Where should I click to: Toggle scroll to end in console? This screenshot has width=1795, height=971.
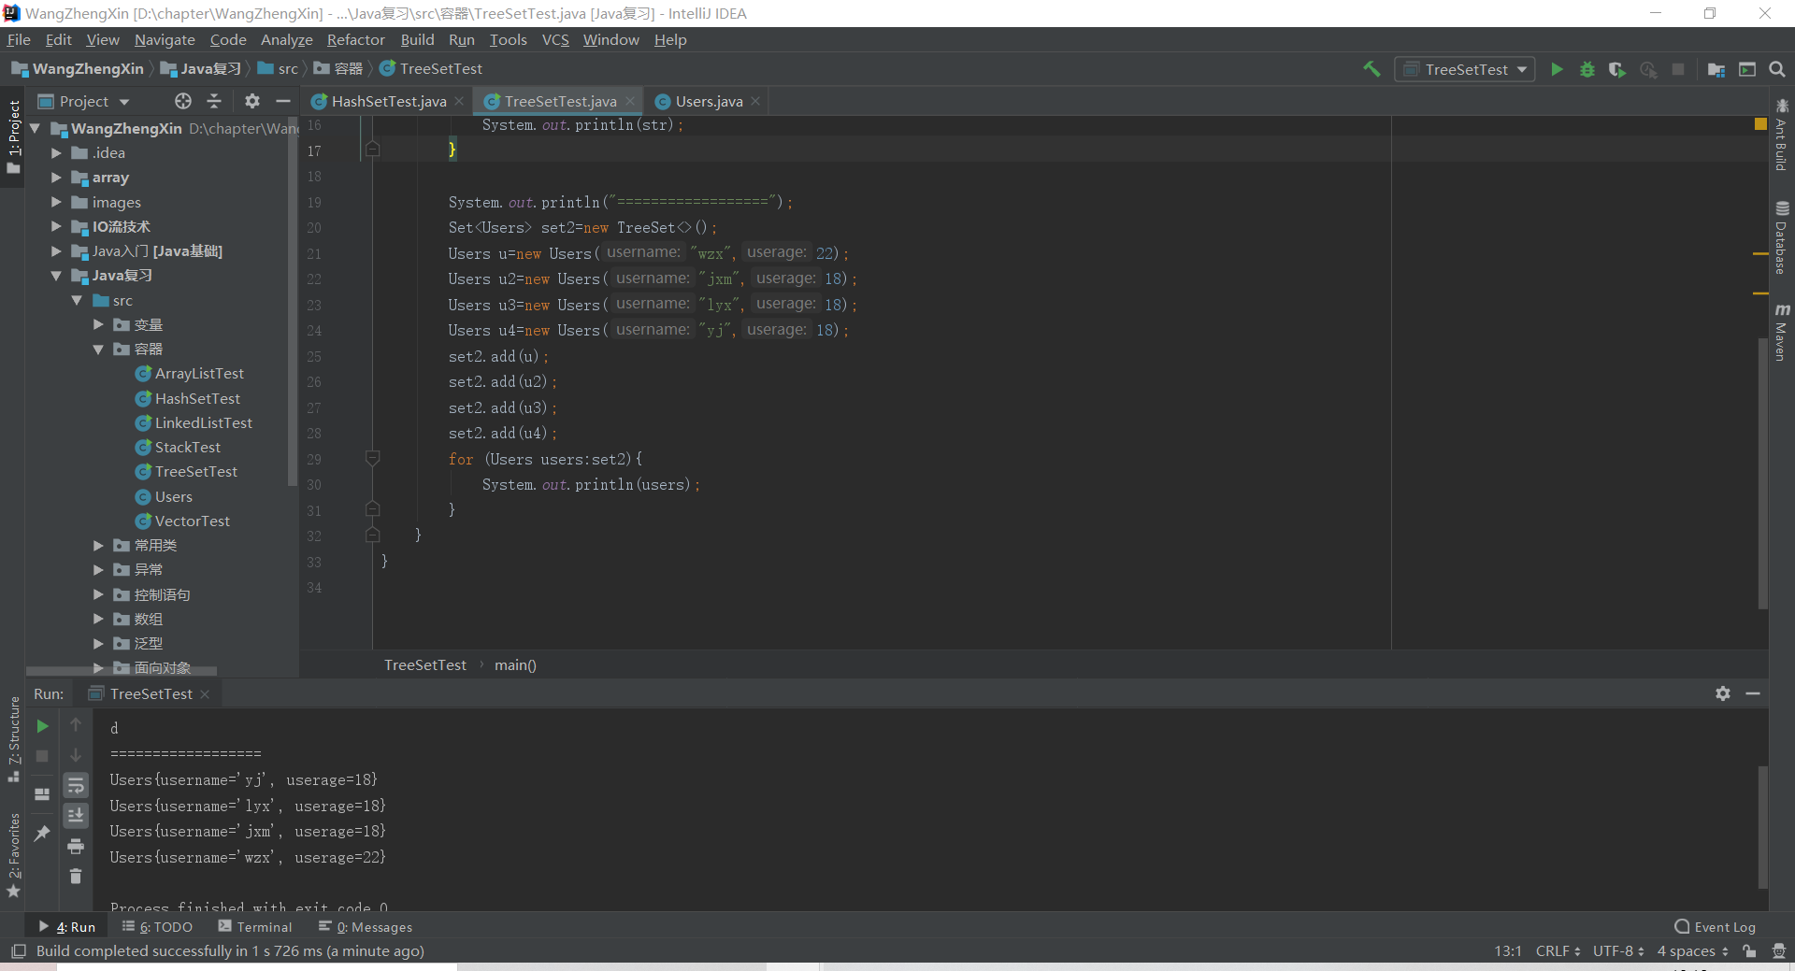click(76, 816)
